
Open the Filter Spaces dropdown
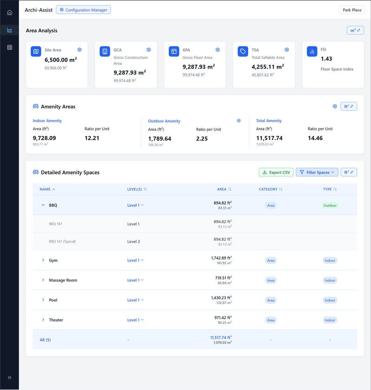317,173
